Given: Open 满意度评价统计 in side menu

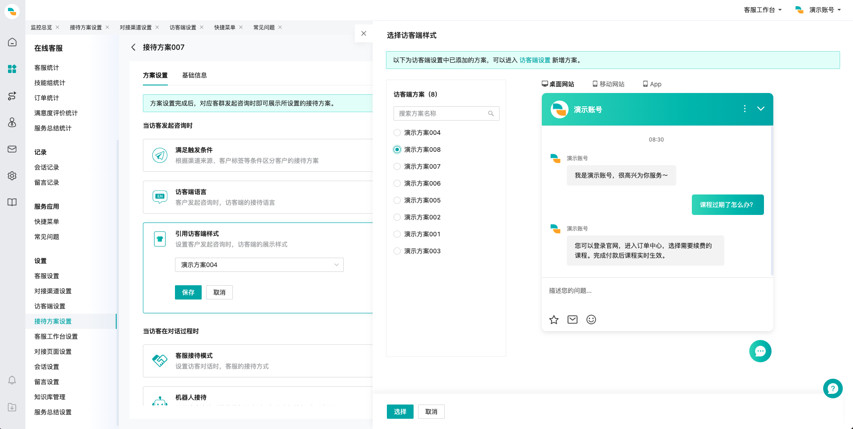Looking at the screenshot, I should tap(56, 113).
